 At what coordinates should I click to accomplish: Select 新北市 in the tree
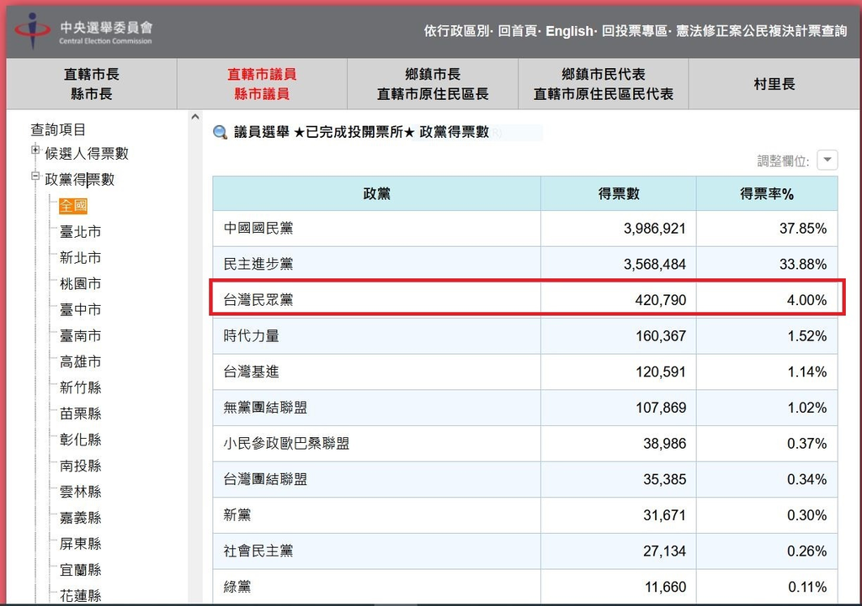(x=80, y=257)
